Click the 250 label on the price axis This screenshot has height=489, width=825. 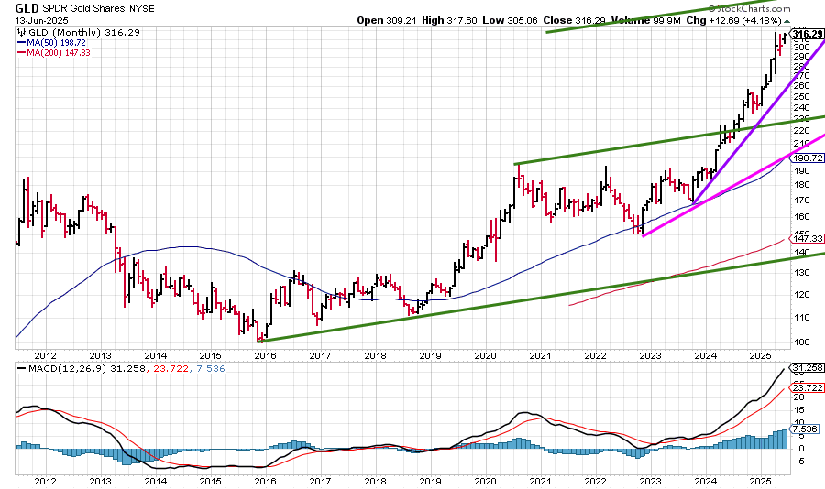click(802, 97)
